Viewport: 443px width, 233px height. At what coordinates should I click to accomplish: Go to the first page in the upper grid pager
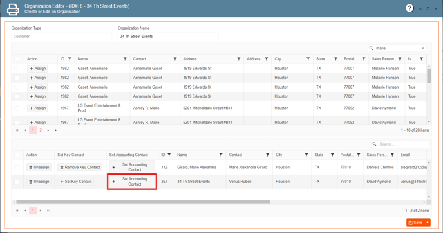[x=17, y=130]
